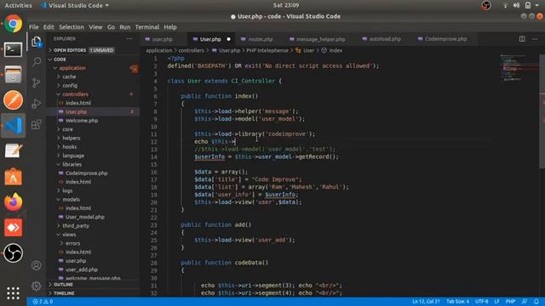Click errors and warnings status indicator

43,302
